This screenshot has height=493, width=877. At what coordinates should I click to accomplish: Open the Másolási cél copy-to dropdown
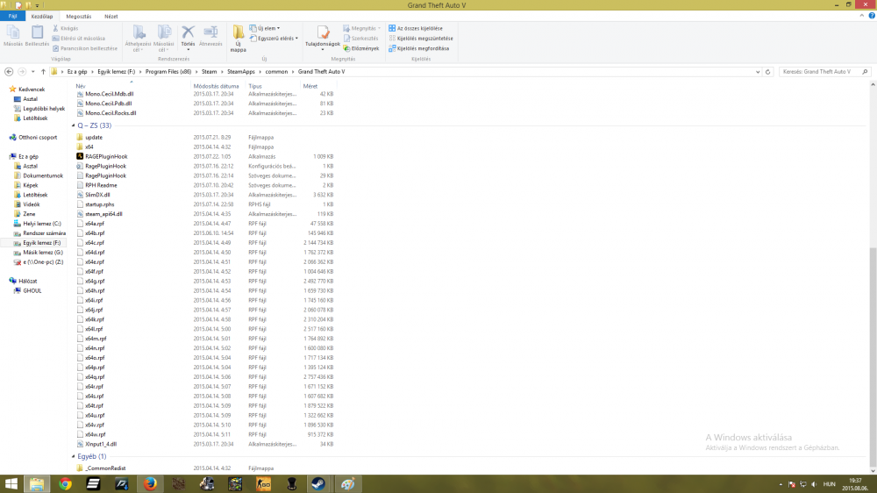coord(163,39)
